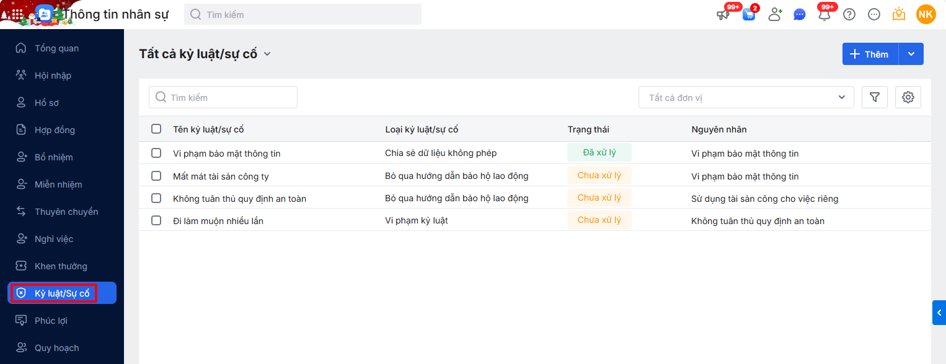Open 'Mất mát tài sản công ty' record

point(221,176)
